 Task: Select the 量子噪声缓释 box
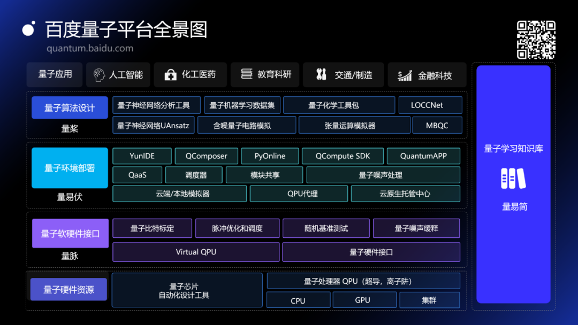416,228
